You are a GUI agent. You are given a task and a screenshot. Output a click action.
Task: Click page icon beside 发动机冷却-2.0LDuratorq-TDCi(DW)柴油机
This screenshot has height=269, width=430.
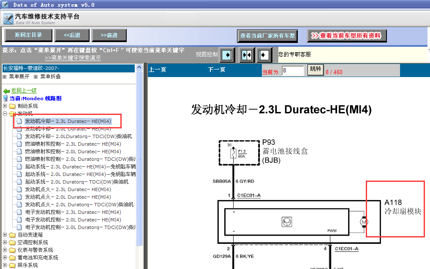pyautogui.click(x=19, y=136)
